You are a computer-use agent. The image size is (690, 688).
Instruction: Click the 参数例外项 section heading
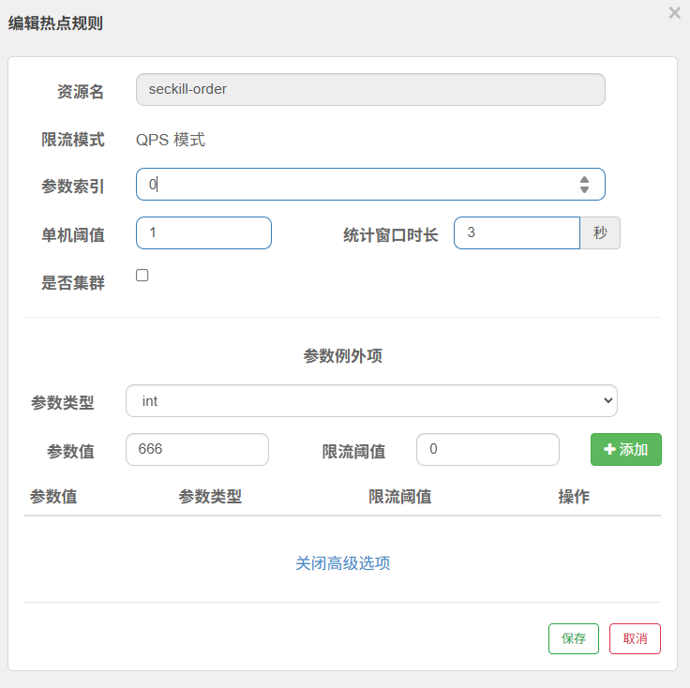(342, 356)
